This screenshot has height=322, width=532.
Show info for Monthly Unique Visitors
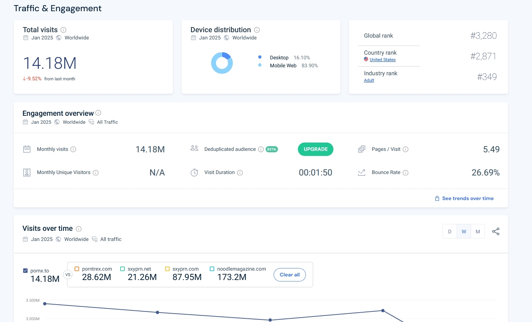(x=96, y=173)
